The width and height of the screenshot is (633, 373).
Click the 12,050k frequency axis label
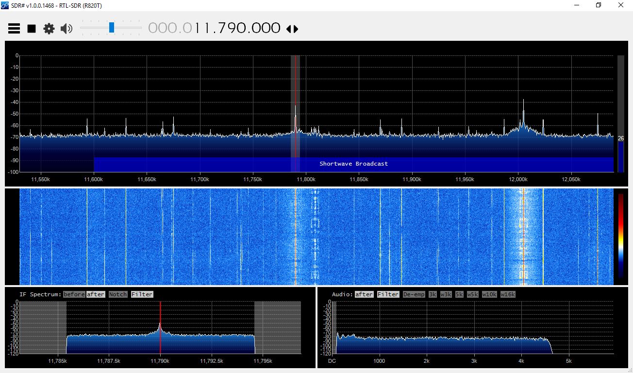click(571, 179)
